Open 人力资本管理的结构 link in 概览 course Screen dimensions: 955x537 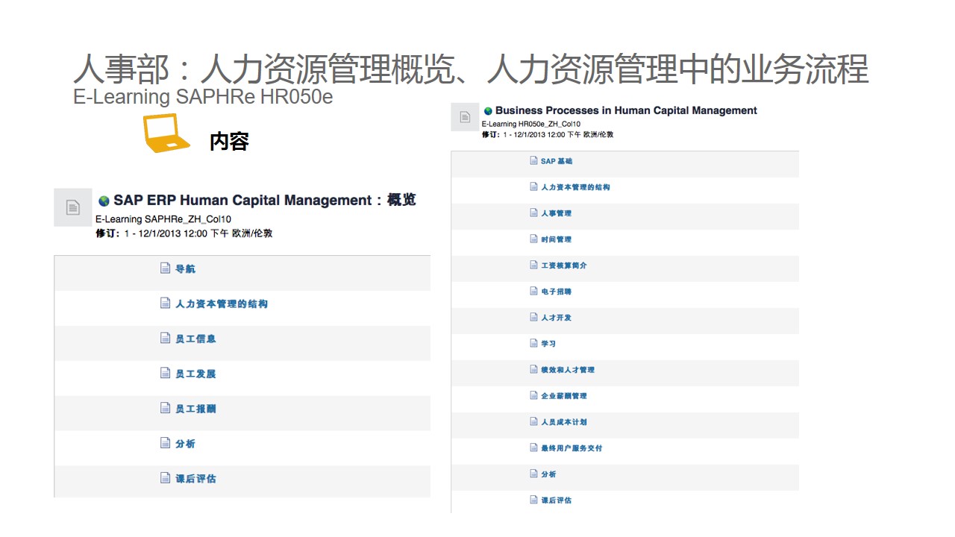coord(222,304)
